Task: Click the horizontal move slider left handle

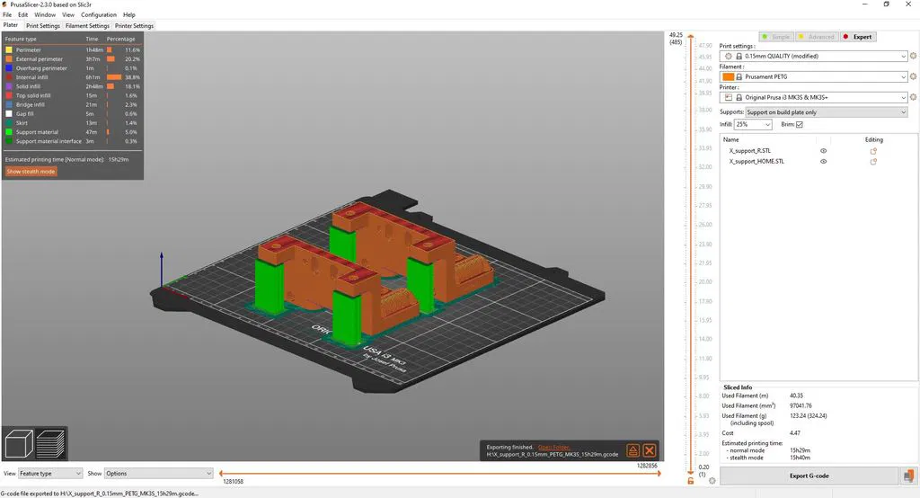Action: (221, 474)
